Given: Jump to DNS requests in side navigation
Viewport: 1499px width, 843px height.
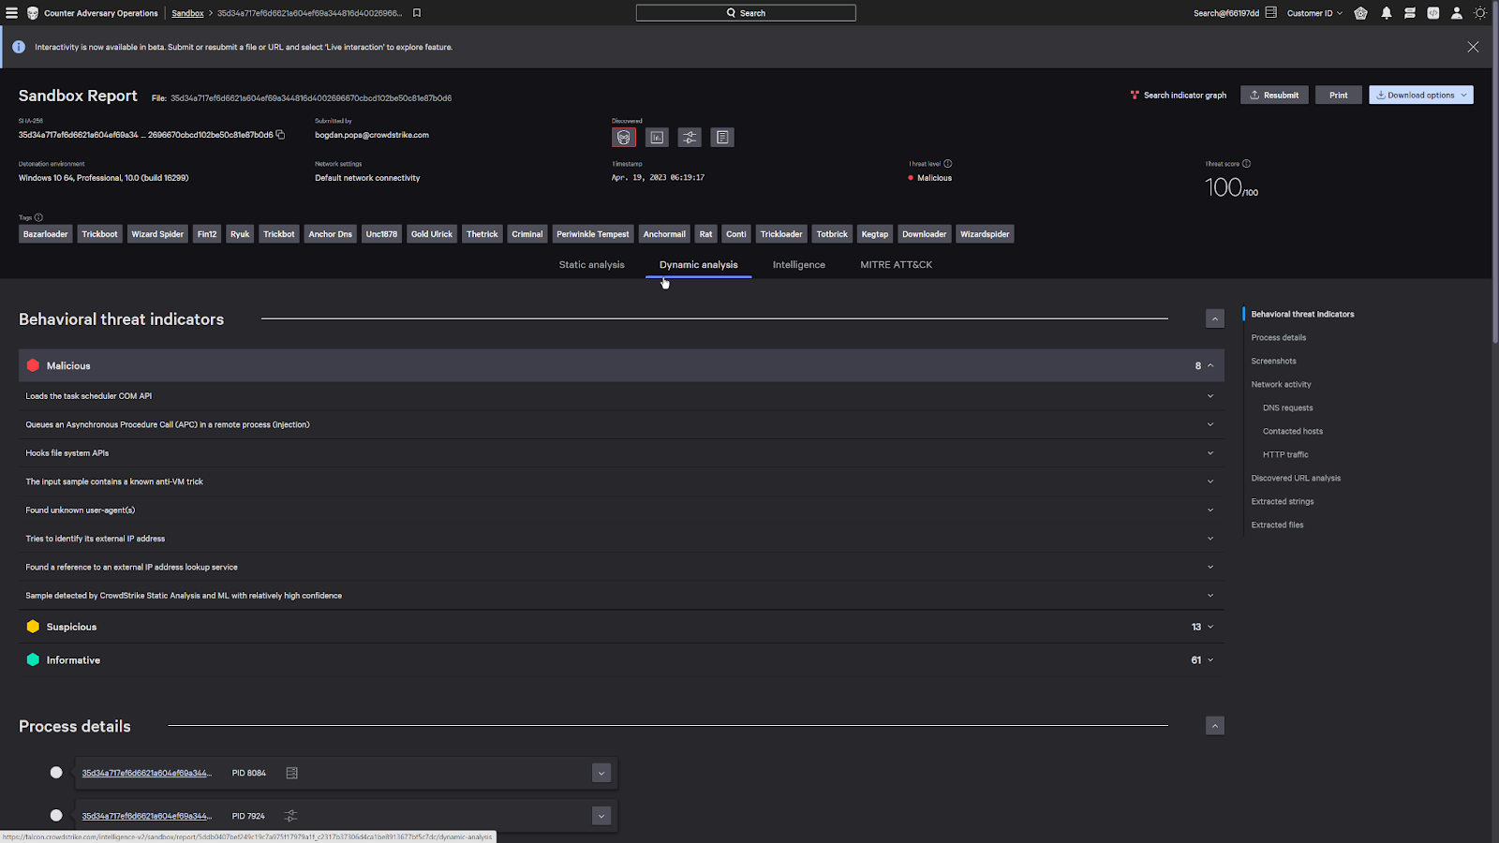Looking at the screenshot, I should pos(1287,407).
